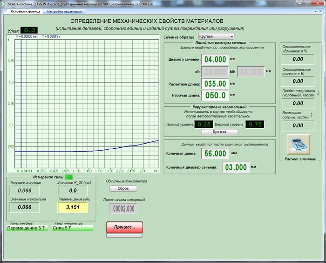Click the Расчетная длина field 035.00

pyautogui.click(x=215, y=84)
